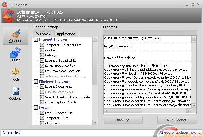
Task: Toggle Delete Index.dat files checkbox
Action: pyautogui.click(x=42, y=66)
